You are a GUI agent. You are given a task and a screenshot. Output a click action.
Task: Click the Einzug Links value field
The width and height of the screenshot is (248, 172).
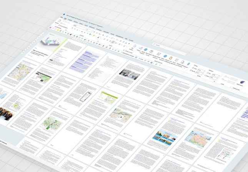tap(201, 71)
